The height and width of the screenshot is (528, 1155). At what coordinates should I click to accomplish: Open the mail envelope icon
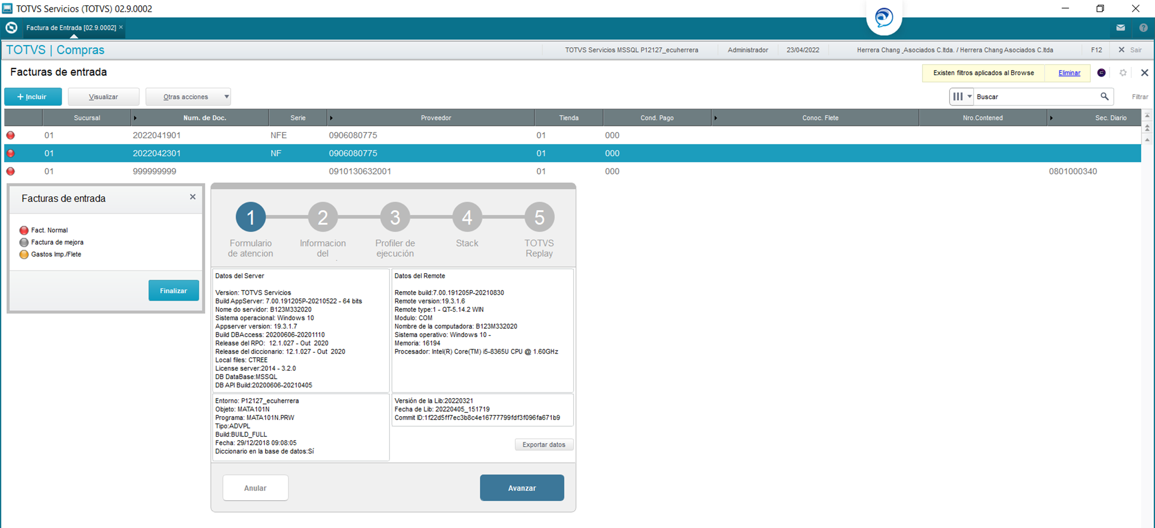coord(1120,28)
